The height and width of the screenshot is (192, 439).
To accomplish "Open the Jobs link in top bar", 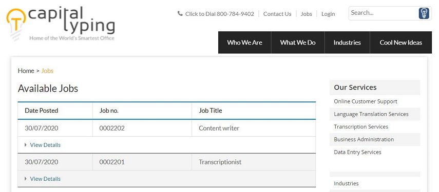I will point(307,14).
